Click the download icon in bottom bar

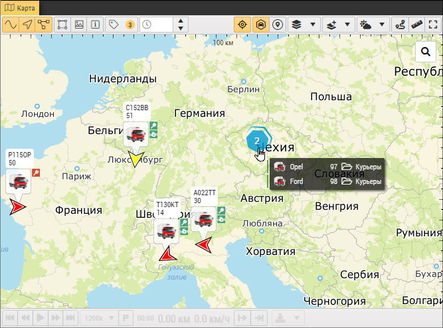point(280,318)
